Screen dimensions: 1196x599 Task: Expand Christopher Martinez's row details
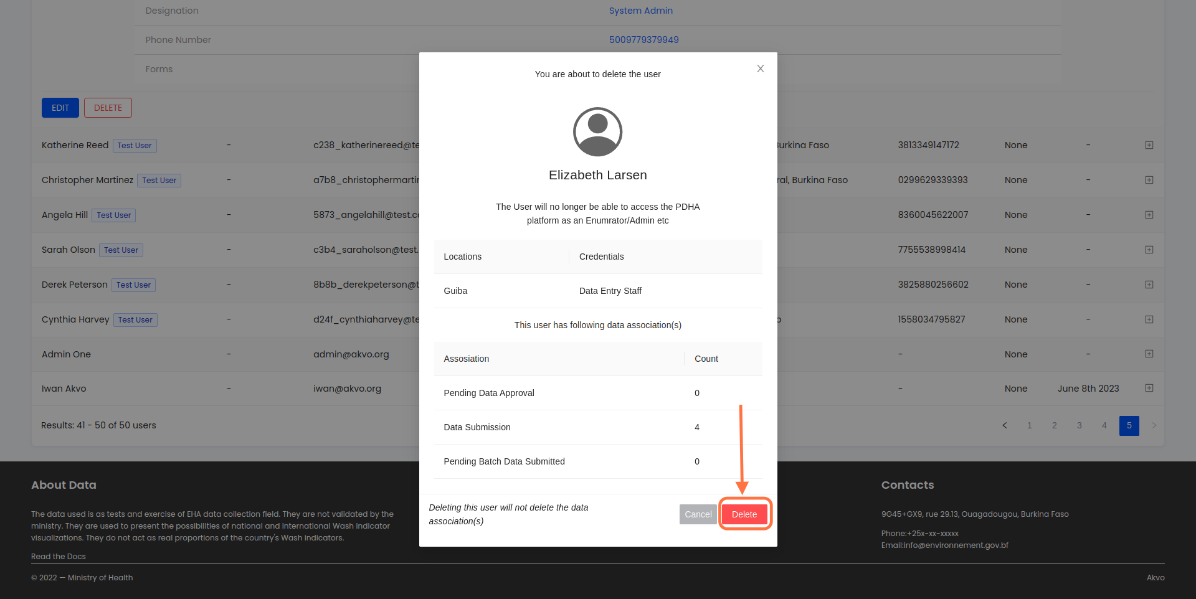[1149, 180]
